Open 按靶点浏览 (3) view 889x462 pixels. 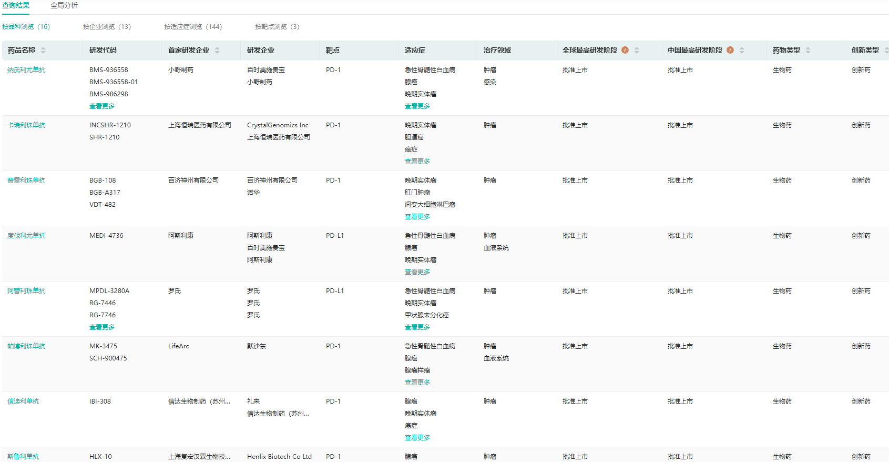click(x=277, y=27)
